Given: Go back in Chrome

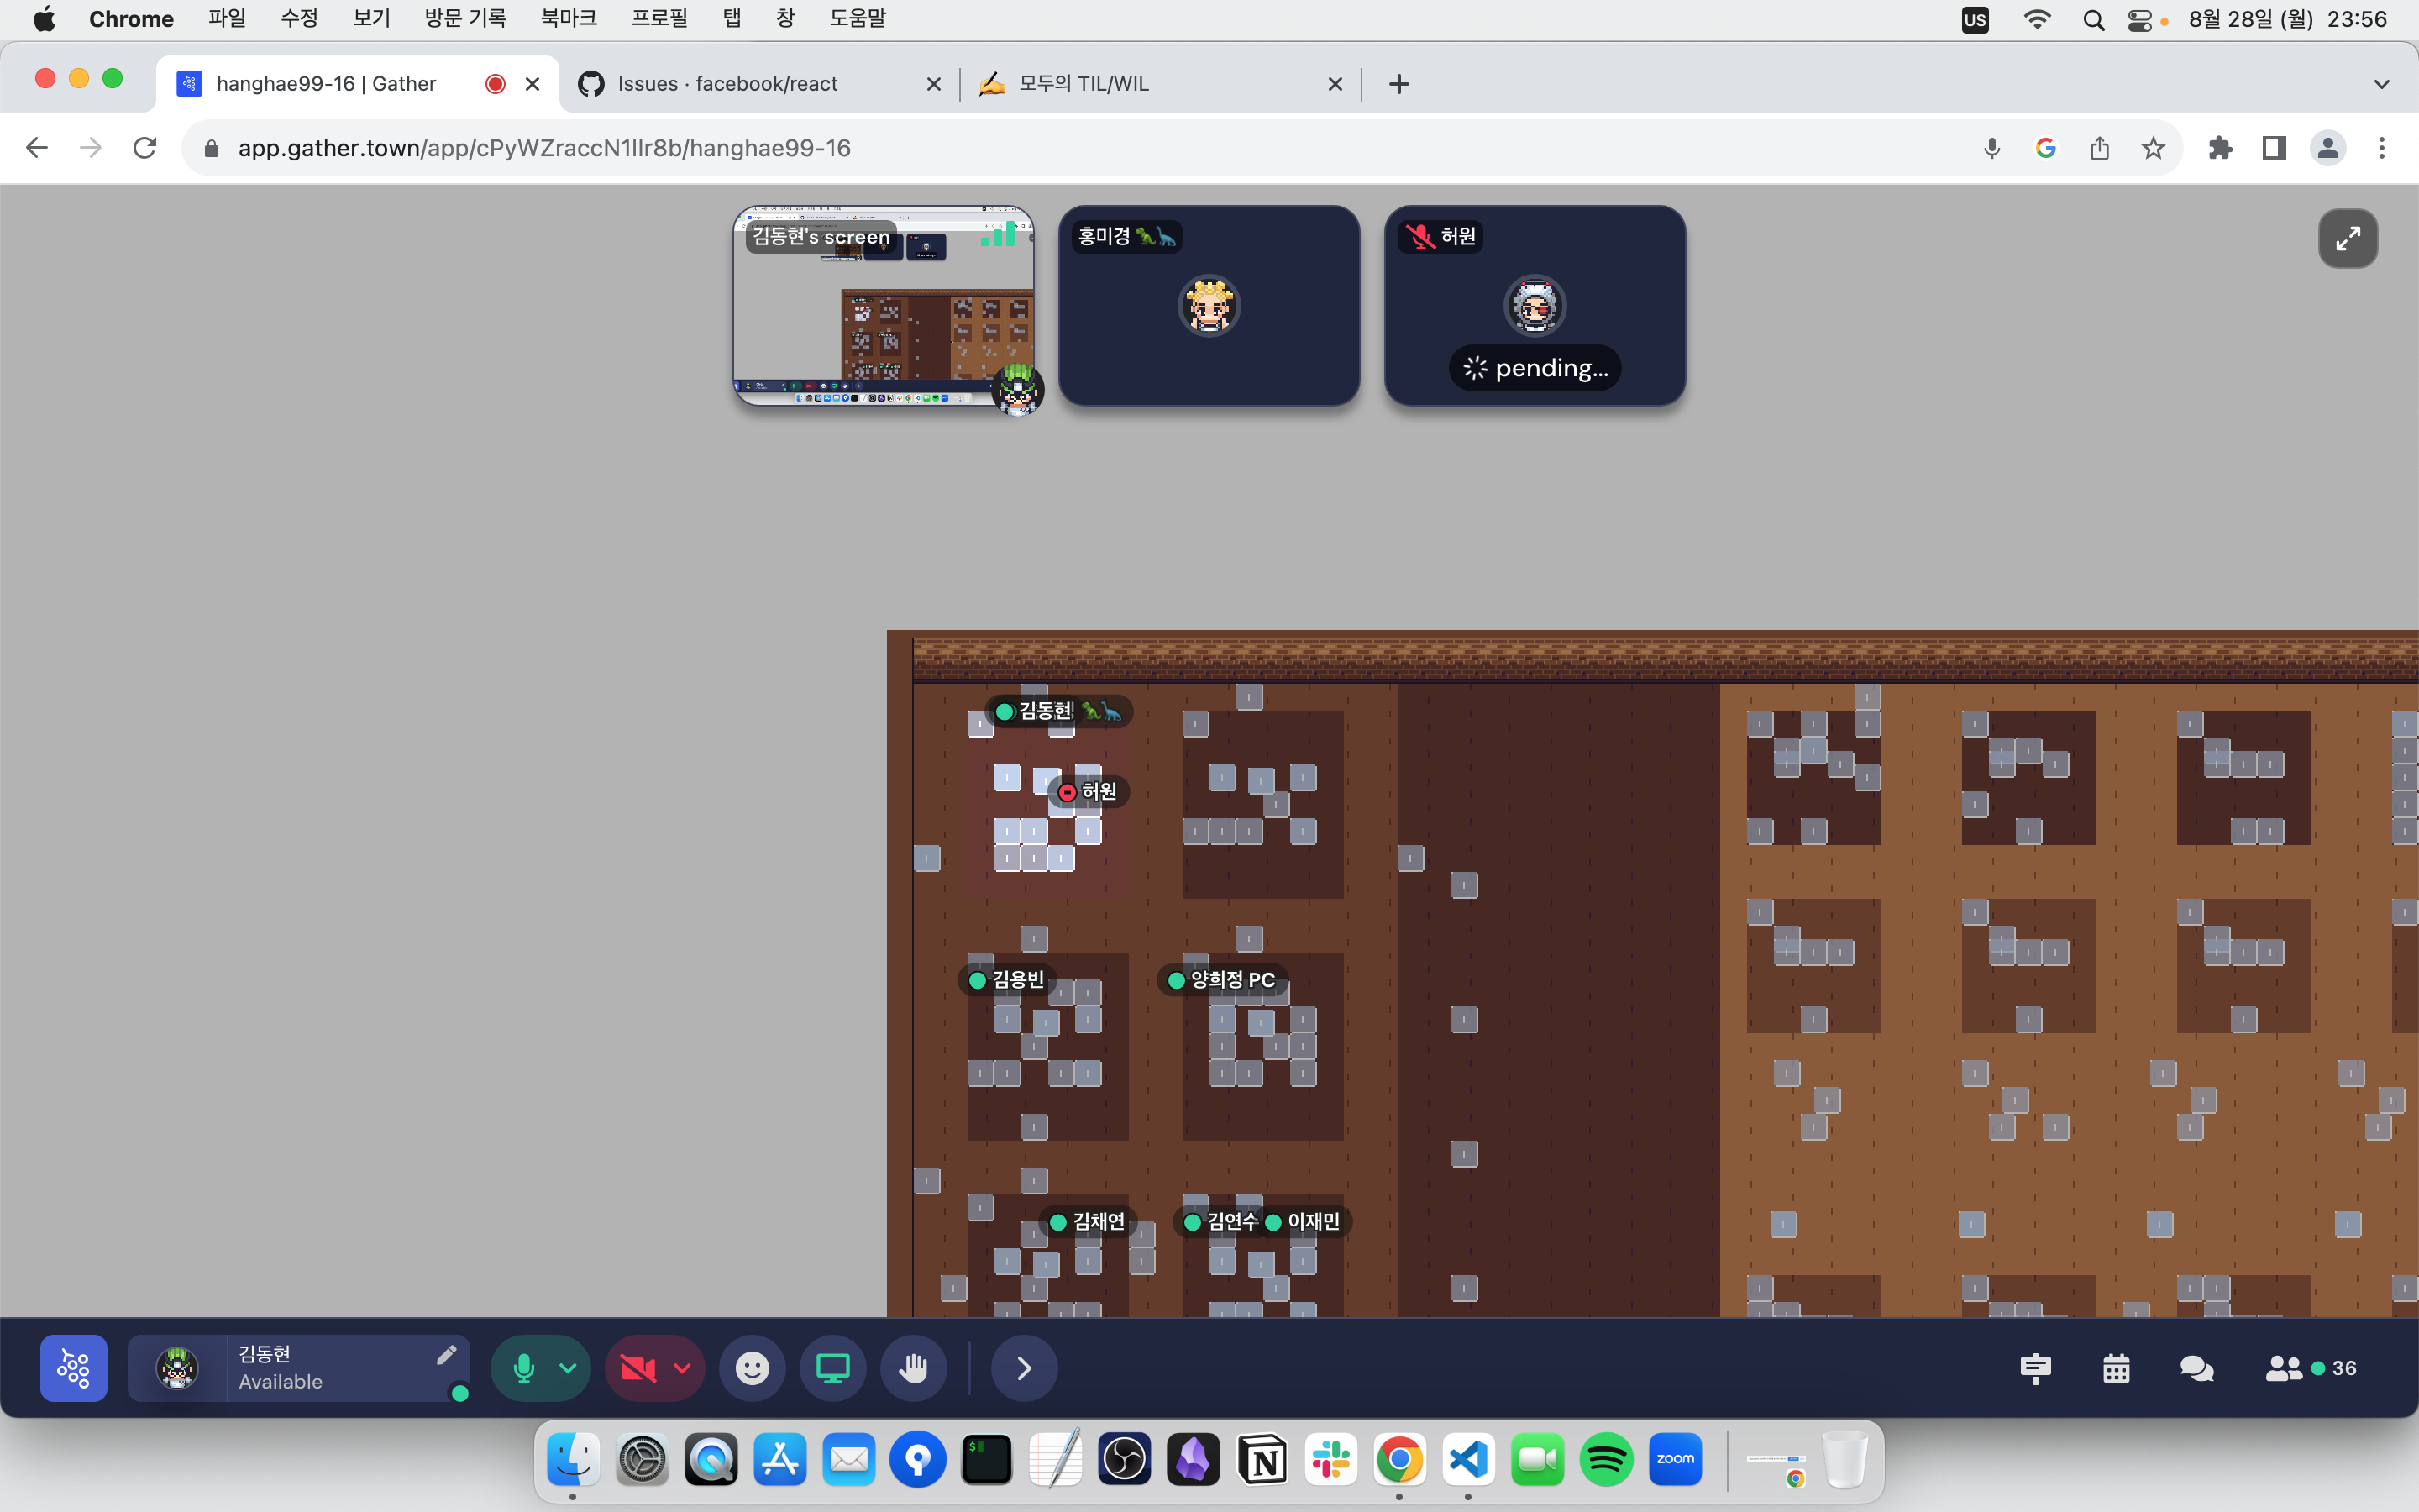Looking at the screenshot, I should 37,148.
